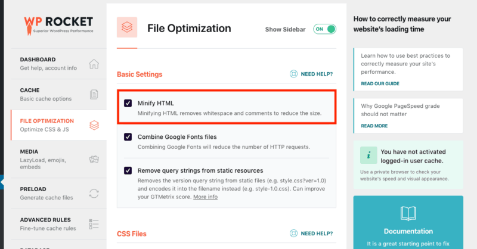Click the File Optimization layers sidebar icon

[x=94, y=125]
